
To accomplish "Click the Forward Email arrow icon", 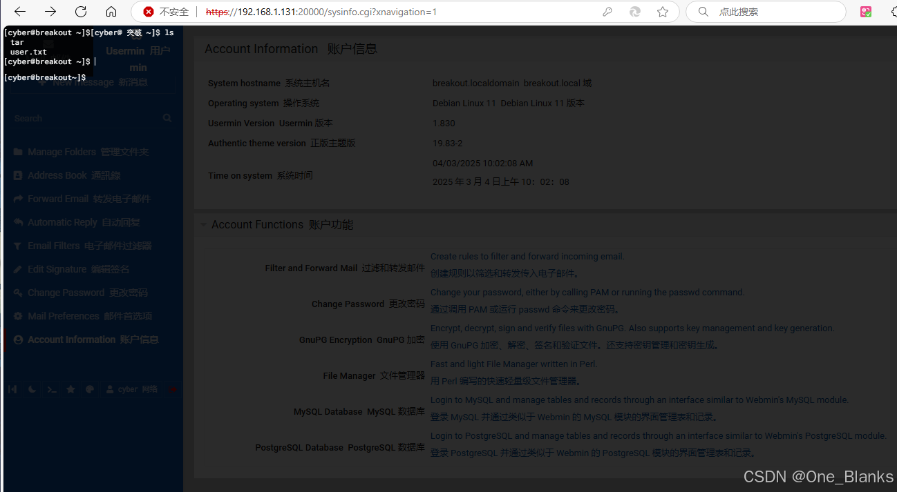I will (x=18, y=199).
